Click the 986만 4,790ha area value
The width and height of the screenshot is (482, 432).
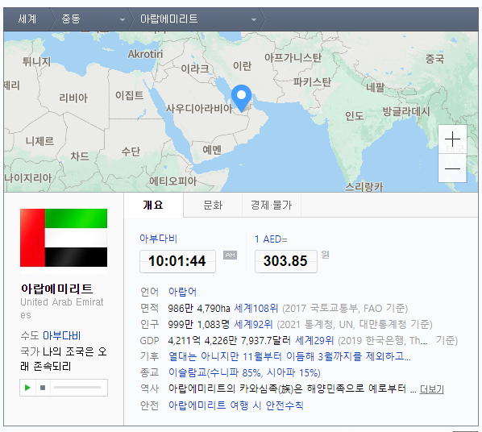(x=199, y=308)
